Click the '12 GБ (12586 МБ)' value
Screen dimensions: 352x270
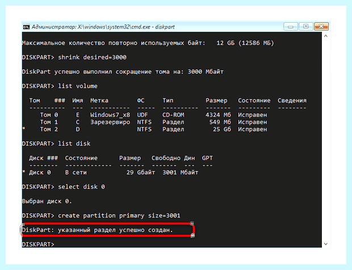pos(245,43)
